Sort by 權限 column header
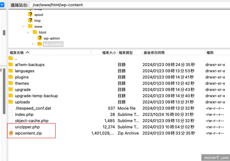The image size is (230, 161). coord(210,53)
